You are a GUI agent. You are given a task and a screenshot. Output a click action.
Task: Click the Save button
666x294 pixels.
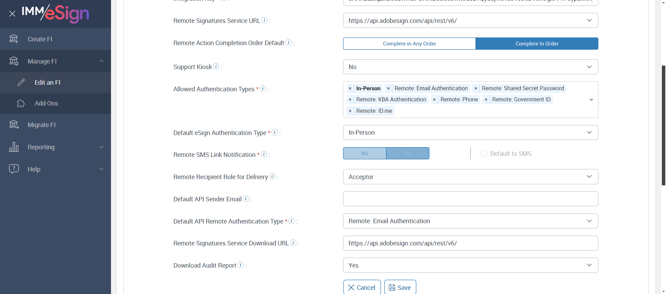coord(400,287)
